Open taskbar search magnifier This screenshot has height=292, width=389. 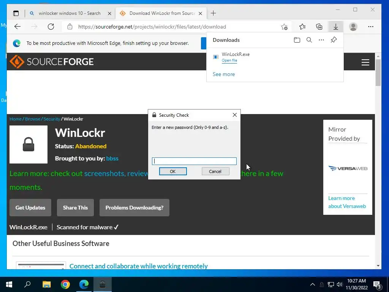coord(27,284)
